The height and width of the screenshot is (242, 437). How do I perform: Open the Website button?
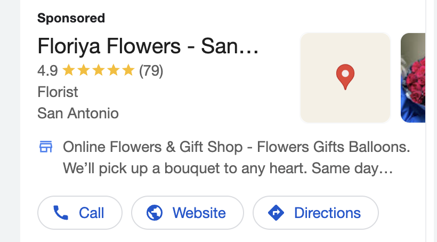click(187, 213)
